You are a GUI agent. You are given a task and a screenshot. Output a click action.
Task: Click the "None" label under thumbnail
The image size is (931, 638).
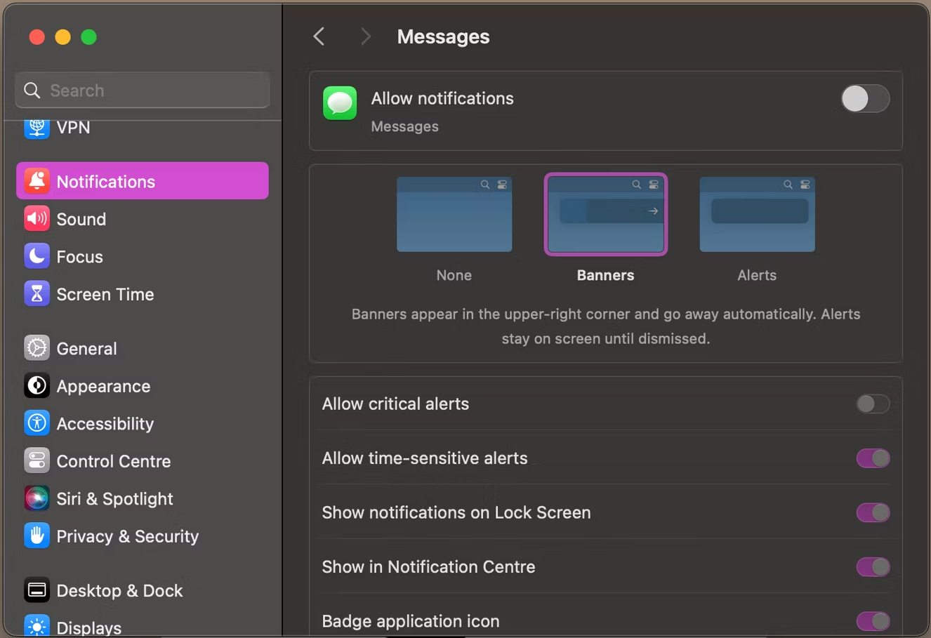tap(454, 275)
